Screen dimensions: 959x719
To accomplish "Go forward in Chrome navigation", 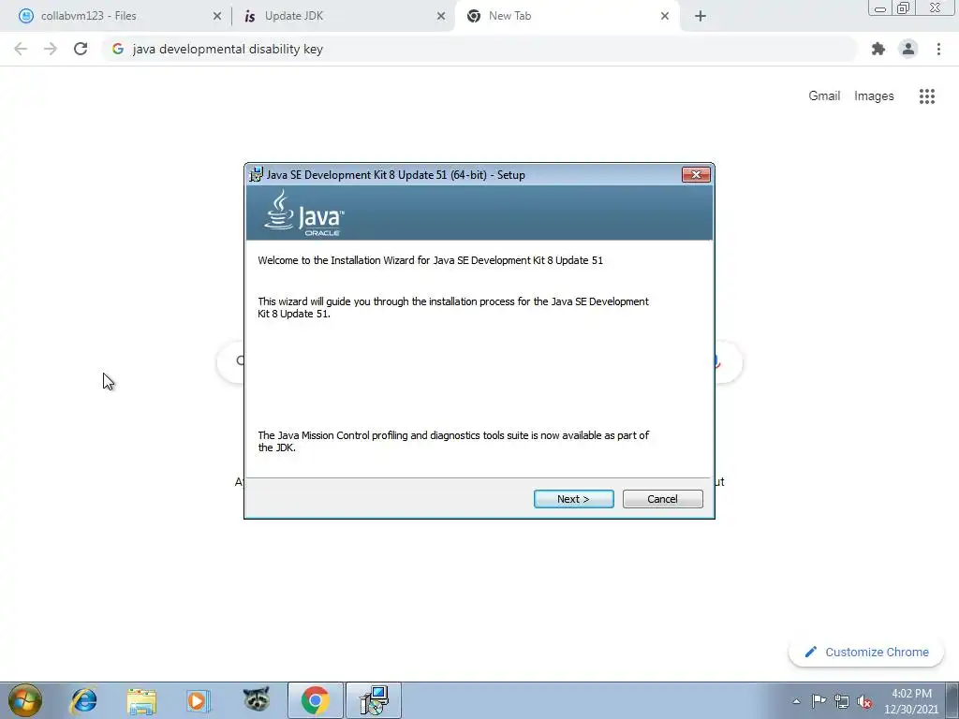I will tap(51, 49).
